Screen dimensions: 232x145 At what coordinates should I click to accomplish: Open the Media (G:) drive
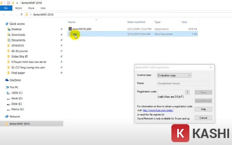click(x=18, y=109)
